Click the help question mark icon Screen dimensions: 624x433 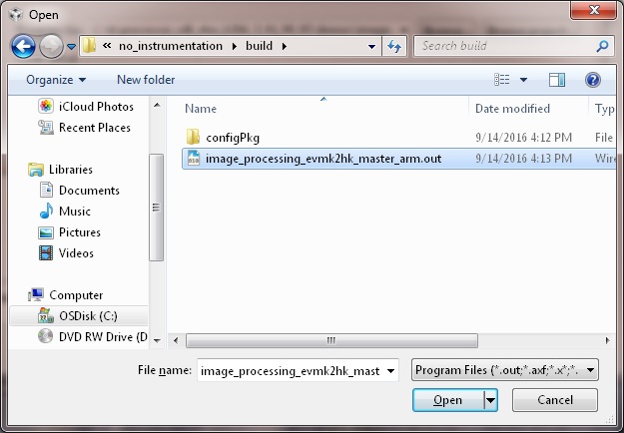[592, 80]
